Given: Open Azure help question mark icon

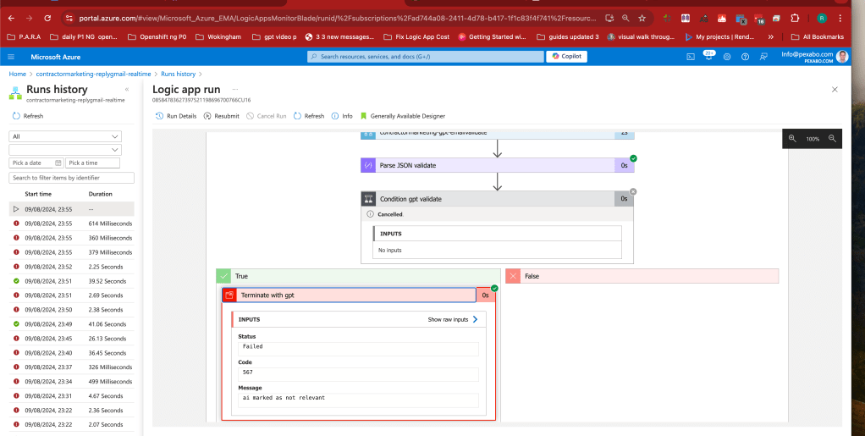Looking at the screenshot, I should pyautogui.click(x=746, y=57).
